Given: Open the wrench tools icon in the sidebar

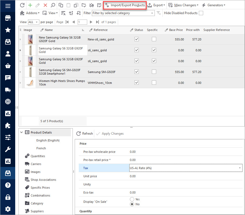Looking at the screenshot, I should (x=8, y=149).
